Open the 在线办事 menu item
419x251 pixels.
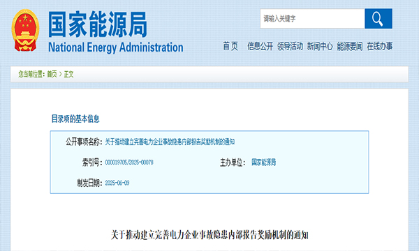(x=380, y=46)
